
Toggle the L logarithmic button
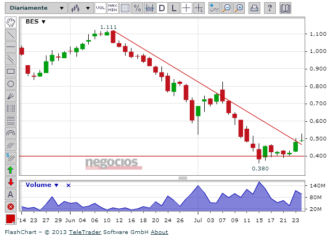tap(174, 8)
